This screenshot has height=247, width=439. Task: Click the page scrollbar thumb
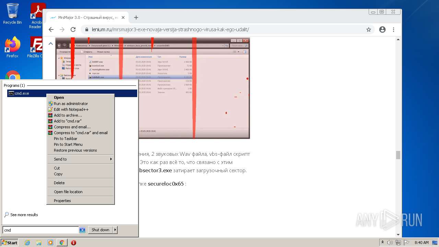click(x=398, y=155)
